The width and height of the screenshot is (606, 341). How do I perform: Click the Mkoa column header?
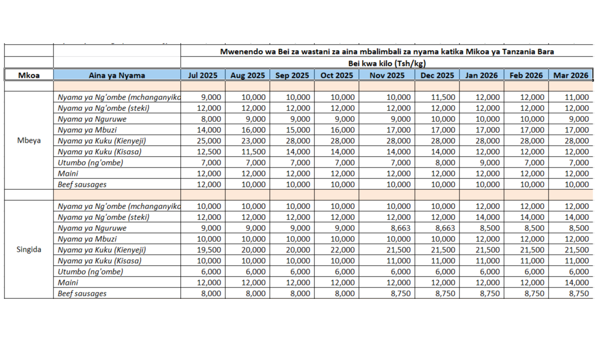point(29,75)
